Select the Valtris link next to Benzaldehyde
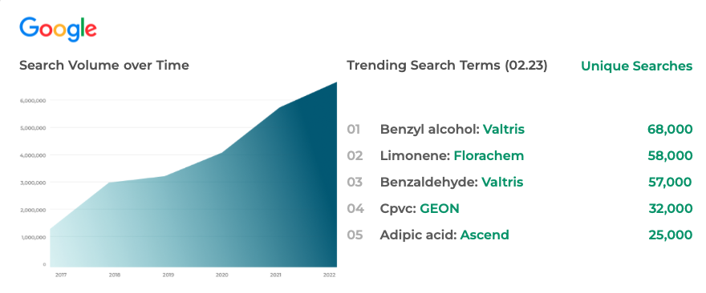706x293 pixels. tap(502, 182)
